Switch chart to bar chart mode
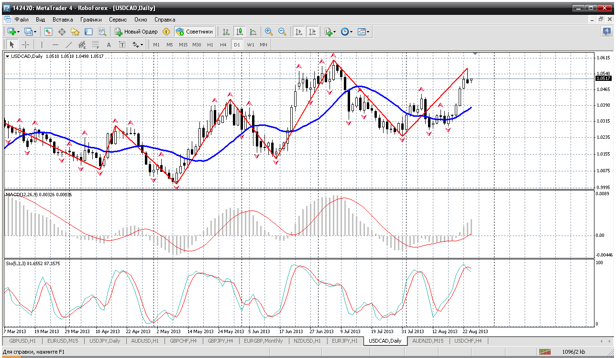This screenshot has width=616, height=358. pos(226,32)
